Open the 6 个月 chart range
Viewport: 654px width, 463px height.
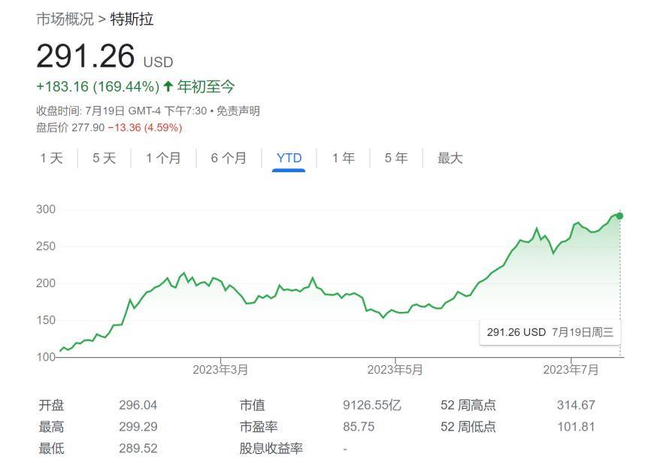229,158
